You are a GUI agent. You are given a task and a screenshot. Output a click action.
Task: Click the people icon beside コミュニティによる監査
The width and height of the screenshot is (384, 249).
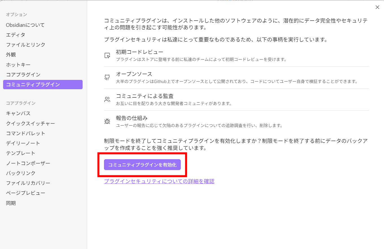[x=107, y=99]
